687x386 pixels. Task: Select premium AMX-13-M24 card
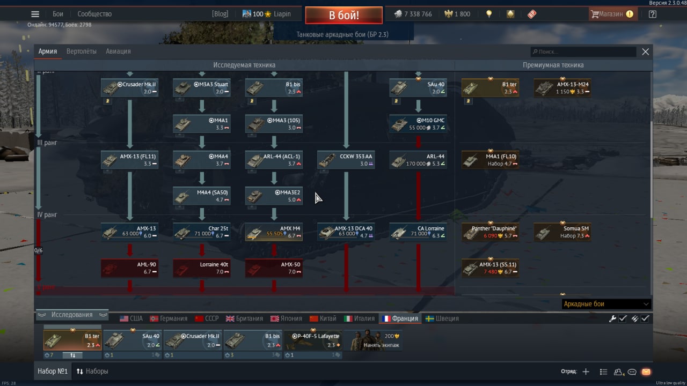pos(562,88)
